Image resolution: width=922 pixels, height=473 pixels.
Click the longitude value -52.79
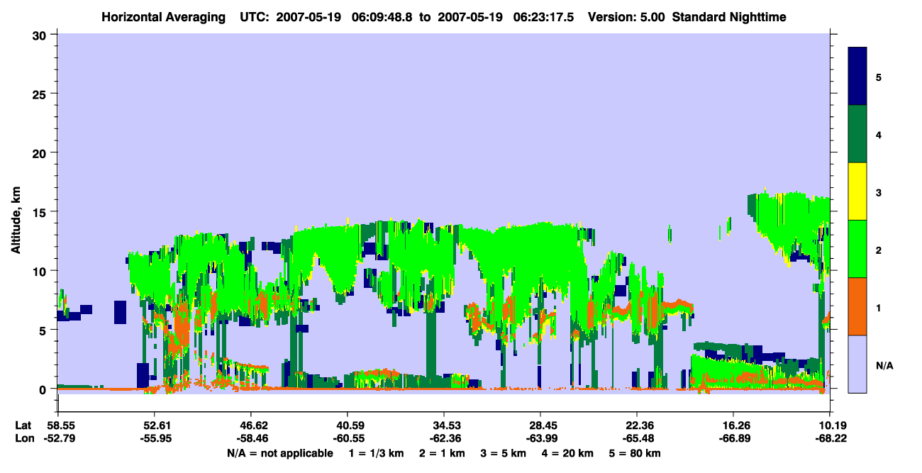[59, 439]
